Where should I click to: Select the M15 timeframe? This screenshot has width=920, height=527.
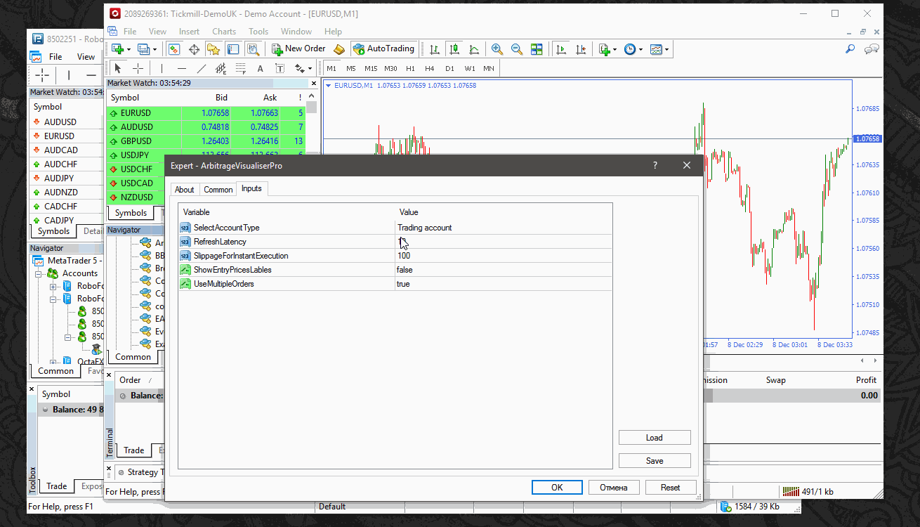(371, 68)
